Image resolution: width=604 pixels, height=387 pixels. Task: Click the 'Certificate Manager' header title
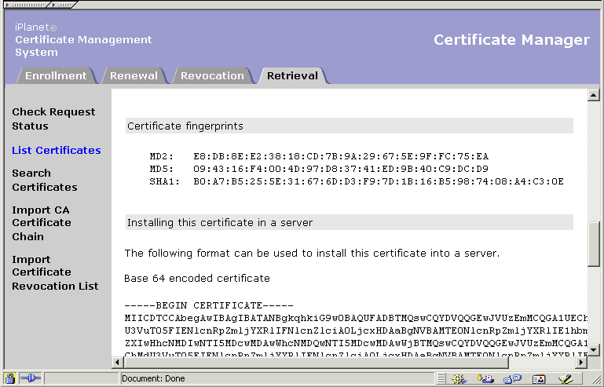tap(511, 40)
